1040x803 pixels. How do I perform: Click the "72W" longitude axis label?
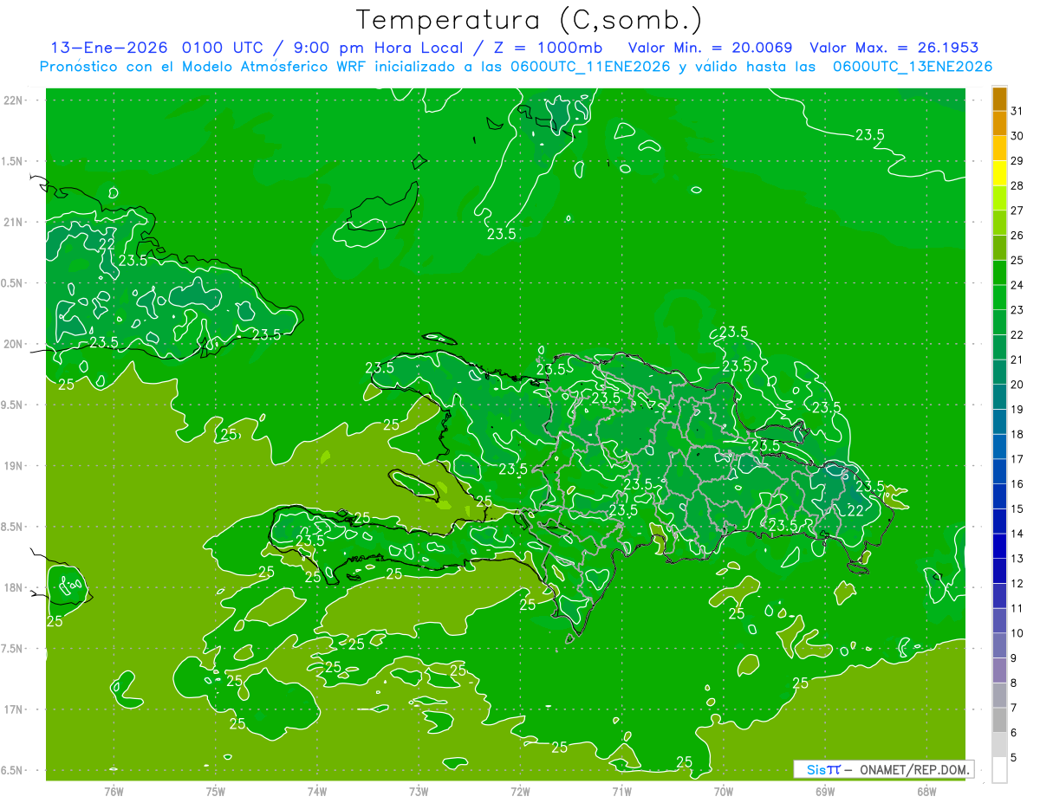520,791
